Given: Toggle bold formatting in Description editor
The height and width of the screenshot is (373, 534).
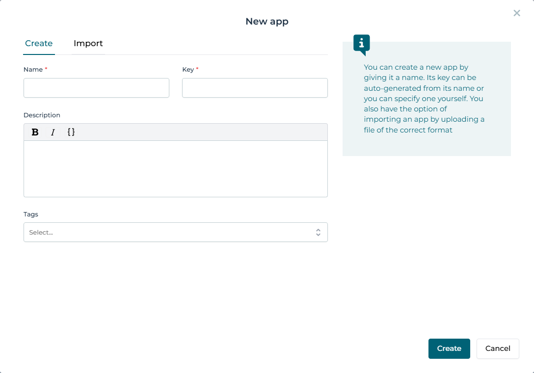Looking at the screenshot, I should pyautogui.click(x=35, y=132).
